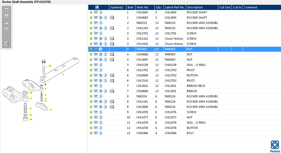Open info icon for CH10566 bolt

click(101, 133)
